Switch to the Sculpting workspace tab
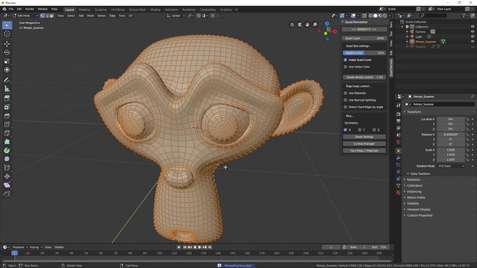The width and height of the screenshot is (477, 268). point(101,10)
